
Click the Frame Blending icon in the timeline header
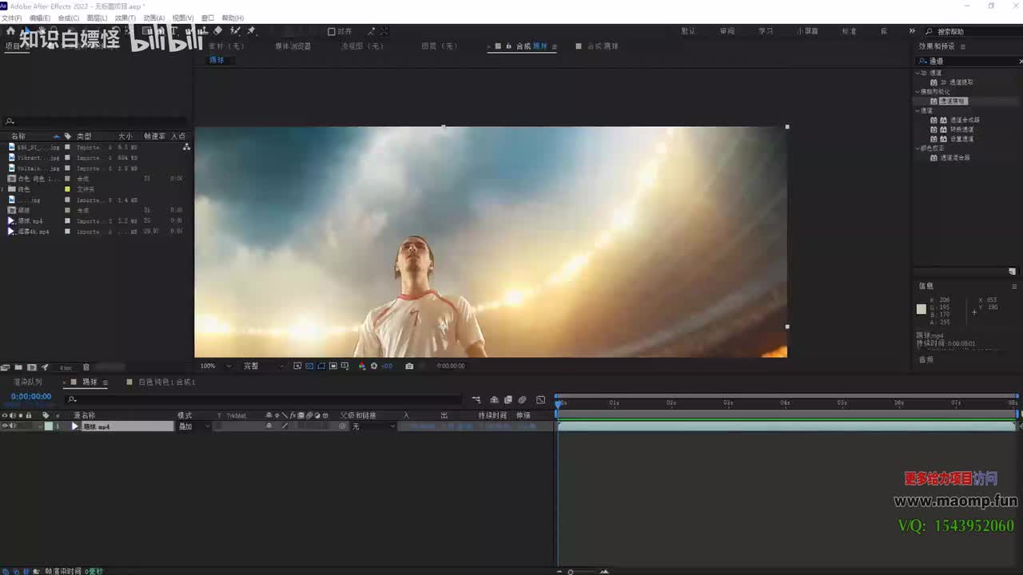(x=508, y=400)
